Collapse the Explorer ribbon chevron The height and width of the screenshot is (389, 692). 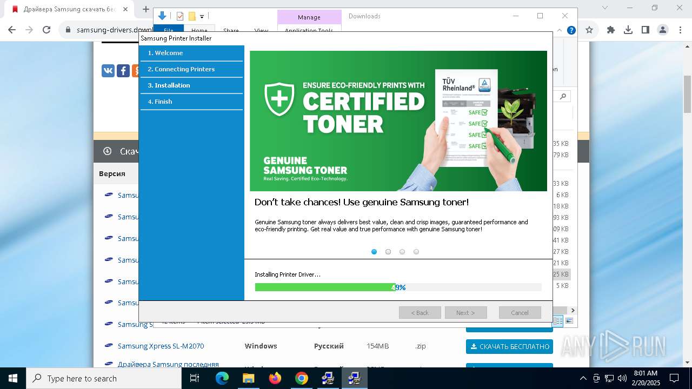click(560, 31)
